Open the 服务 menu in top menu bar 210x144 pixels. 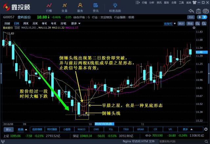click(x=166, y=2)
